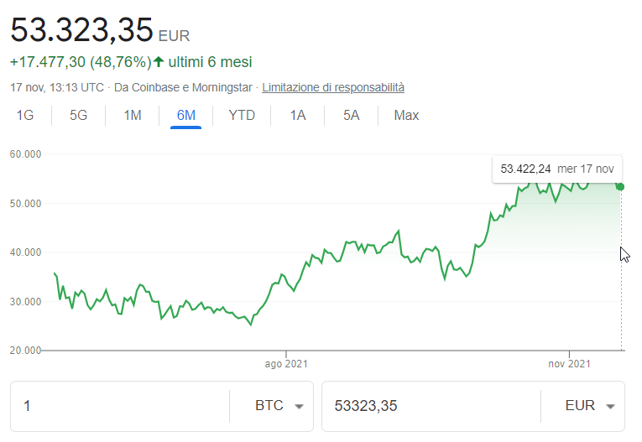The image size is (642, 442).
Task: Select the 1M time range tab
Action: [132, 116]
